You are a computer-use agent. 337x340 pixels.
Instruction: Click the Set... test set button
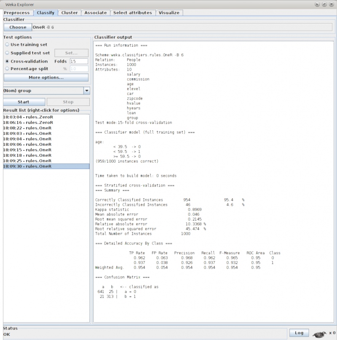pyautogui.click(x=71, y=53)
